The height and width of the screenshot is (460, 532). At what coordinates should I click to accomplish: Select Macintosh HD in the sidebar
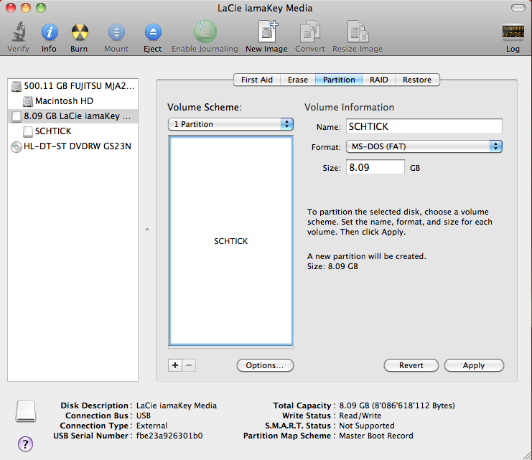pyautogui.click(x=63, y=101)
